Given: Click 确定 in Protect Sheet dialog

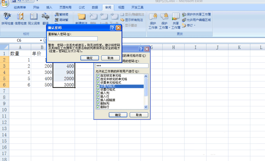Looking at the screenshot, I should click(x=118, y=115).
